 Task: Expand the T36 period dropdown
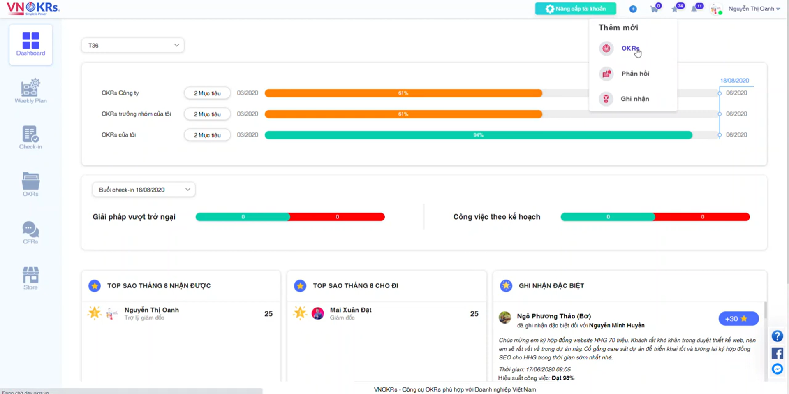(x=133, y=45)
